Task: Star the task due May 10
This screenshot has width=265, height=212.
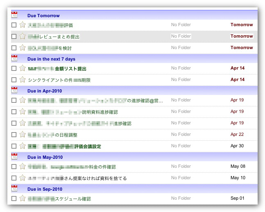Action: (23, 178)
